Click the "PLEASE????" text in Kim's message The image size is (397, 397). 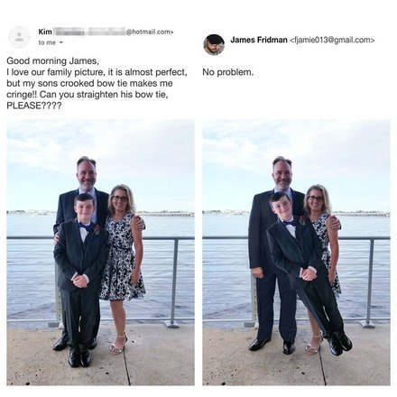(x=33, y=106)
